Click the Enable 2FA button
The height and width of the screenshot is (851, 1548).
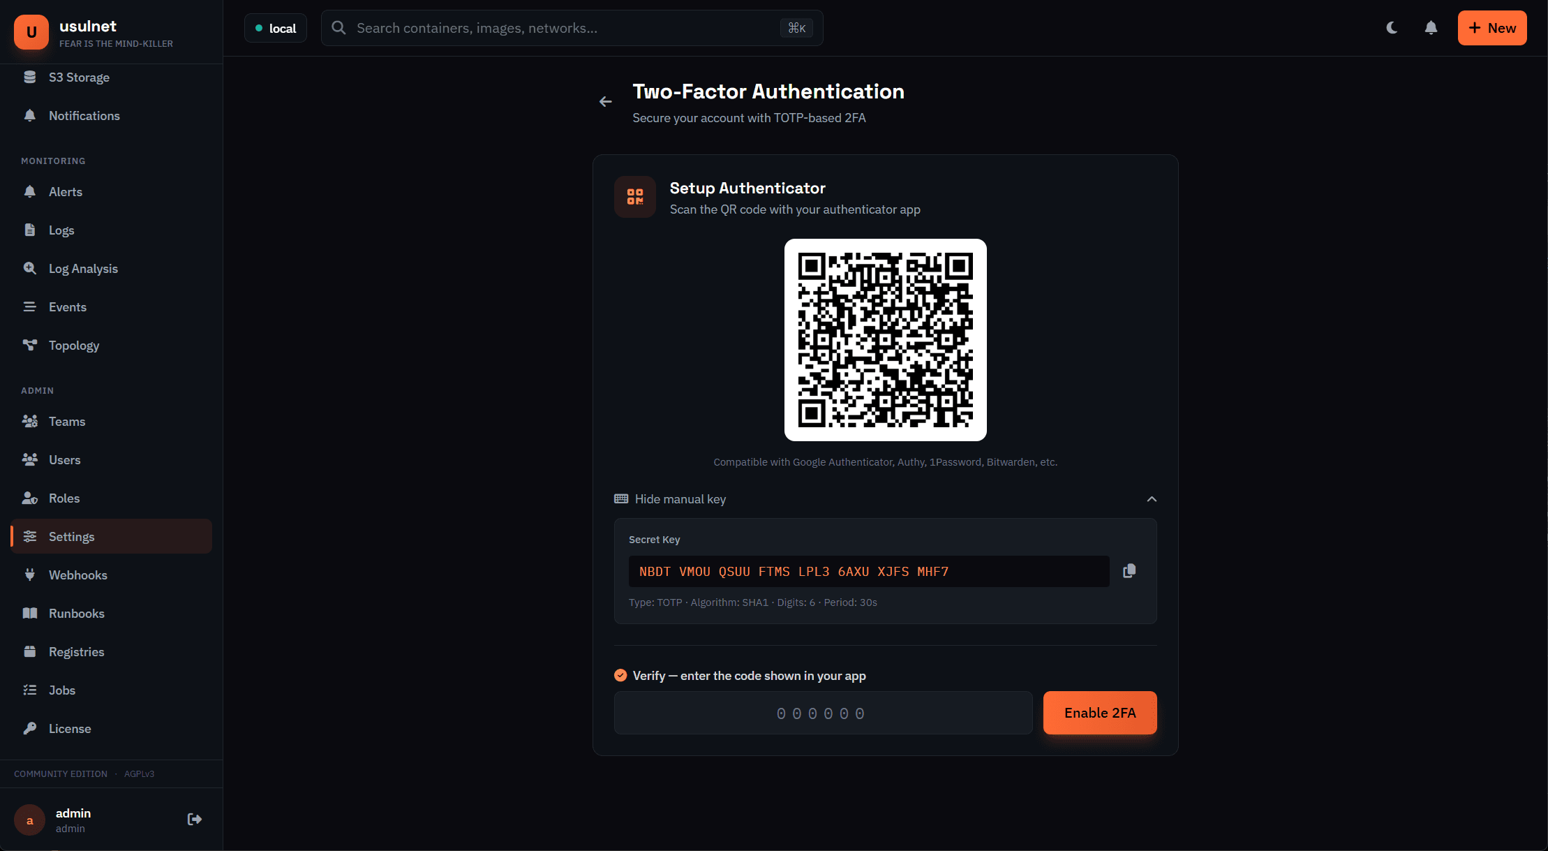1100,713
